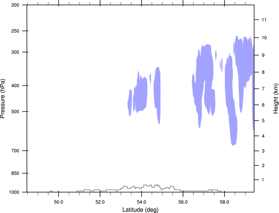Image resolution: width=279 pixels, height=213 pixels.
Task: Click the 56.0 latitude tick label
Action: (183, 202)
